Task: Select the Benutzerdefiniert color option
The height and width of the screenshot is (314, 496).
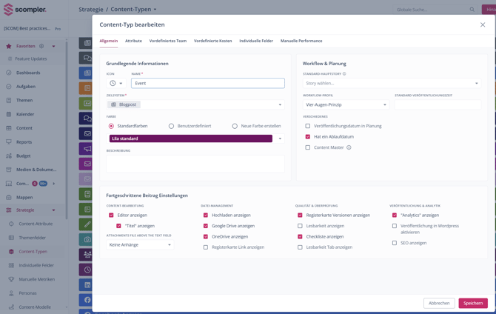Action: pos(172,126)
